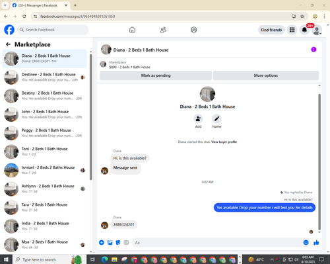Click Diana's message 2486324201

click(123, 224)
